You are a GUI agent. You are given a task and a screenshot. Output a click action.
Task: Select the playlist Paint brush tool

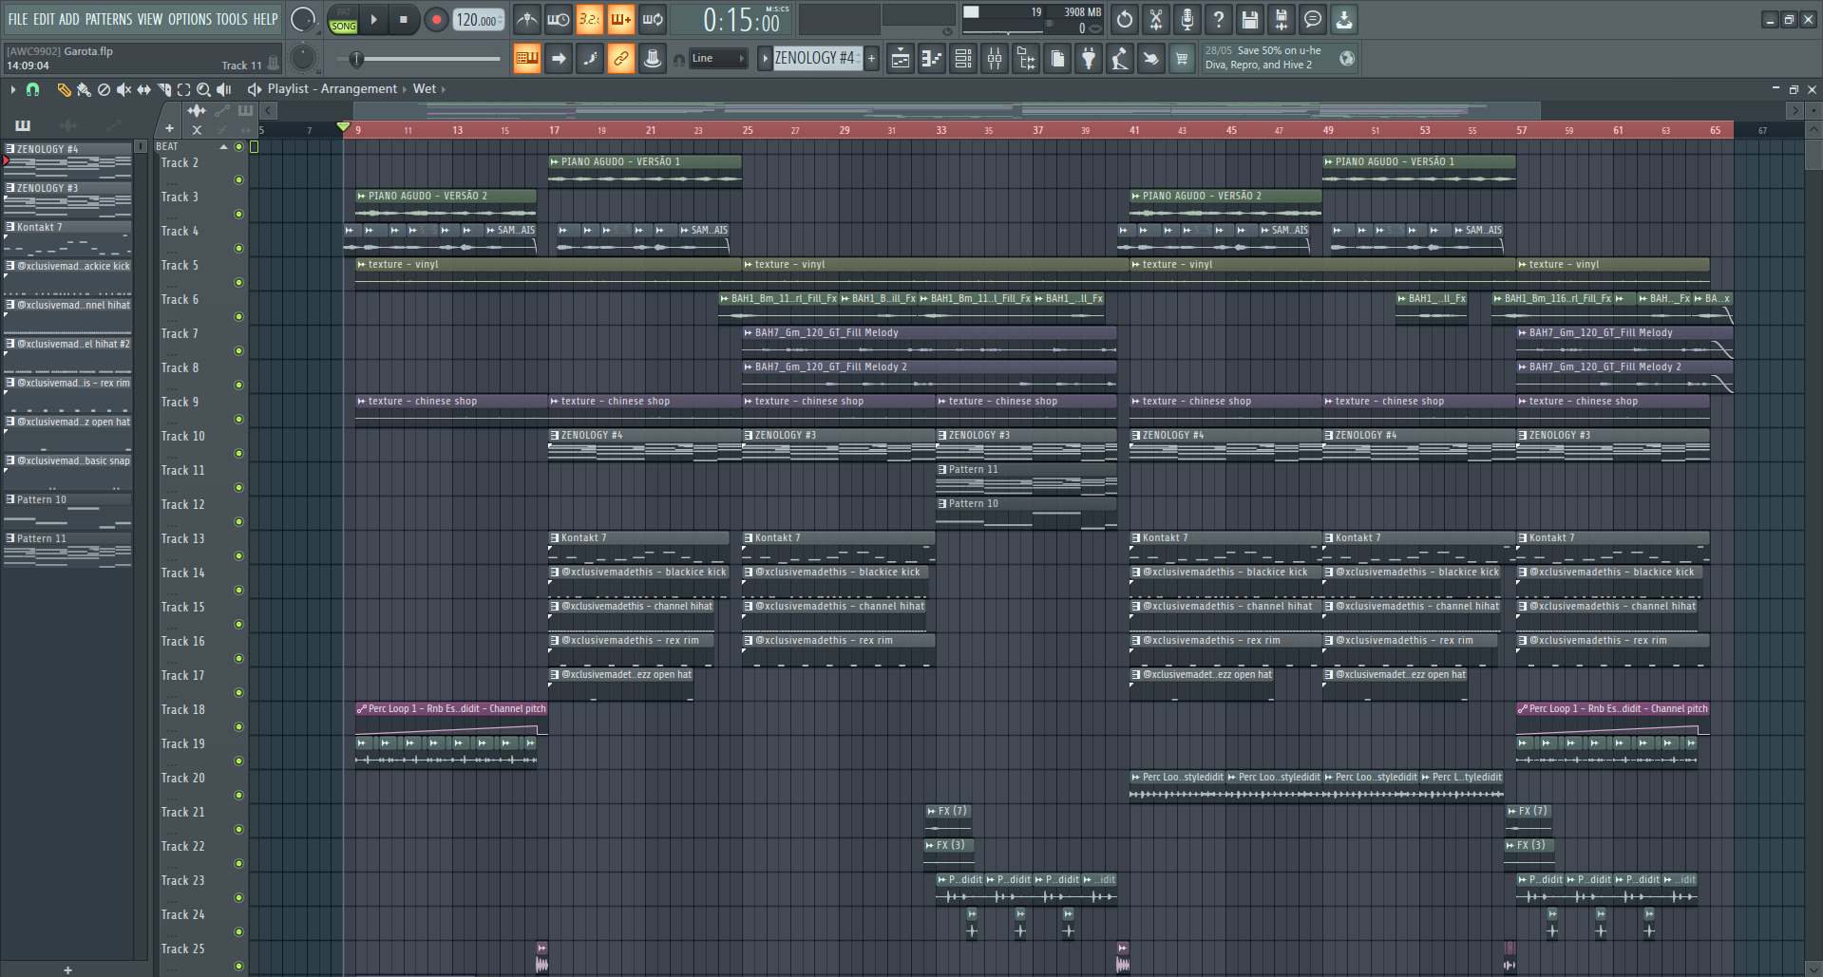(84, 89)
